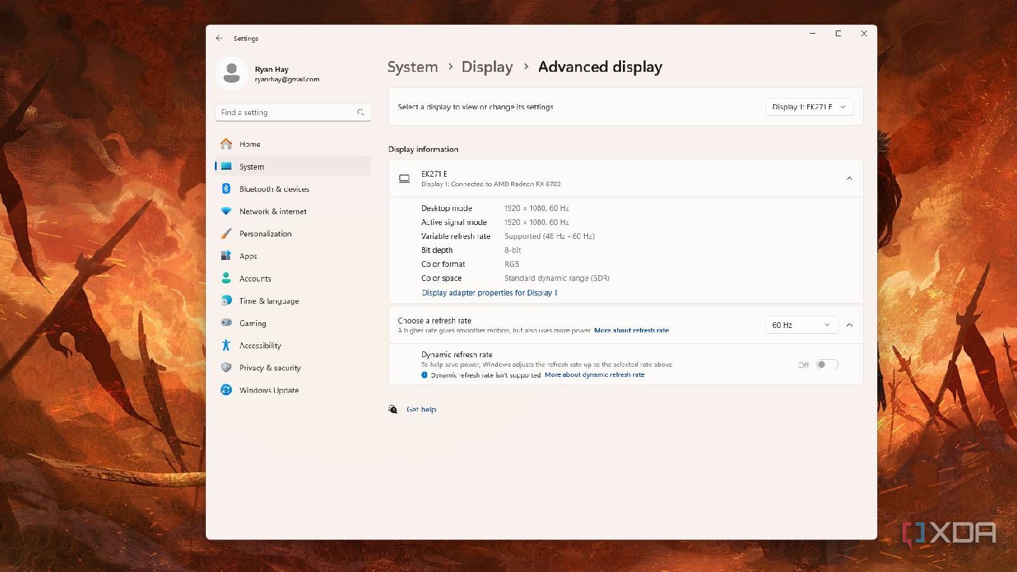Click the Accessibility figure icon

click(226, 345)
